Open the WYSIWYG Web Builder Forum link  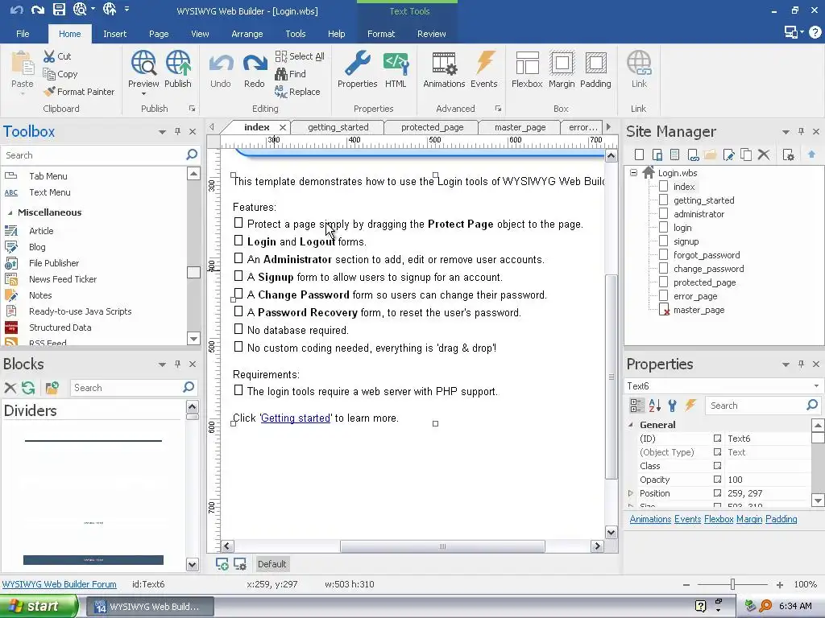pyautogui.click(x=59, y=584)
